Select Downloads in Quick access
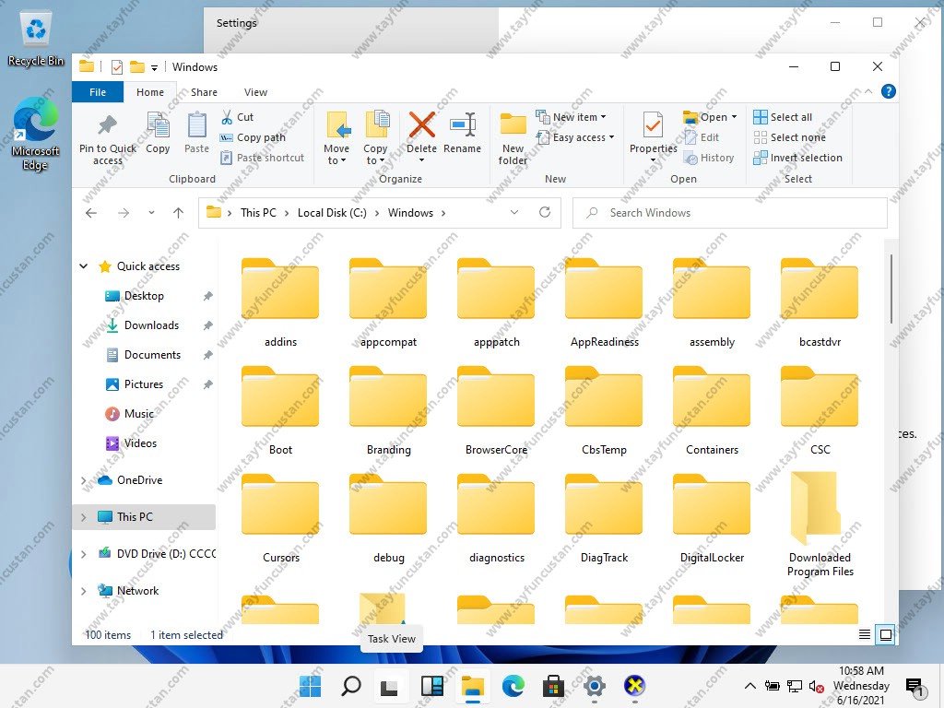This screenshot has height=708, width=944. [151, 325]
